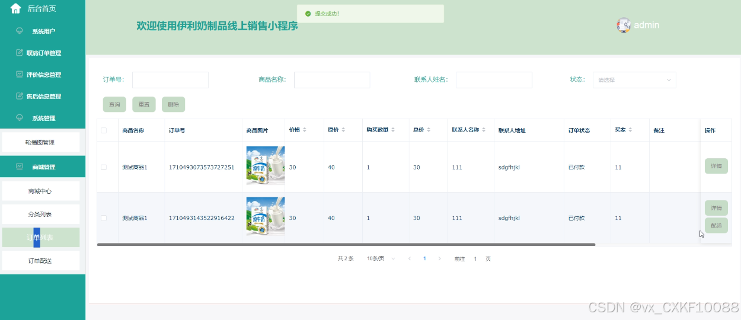Screen dimensions: 741x320
Task: Focus the 订单号 search field
Action: click(x=170, y=80)
